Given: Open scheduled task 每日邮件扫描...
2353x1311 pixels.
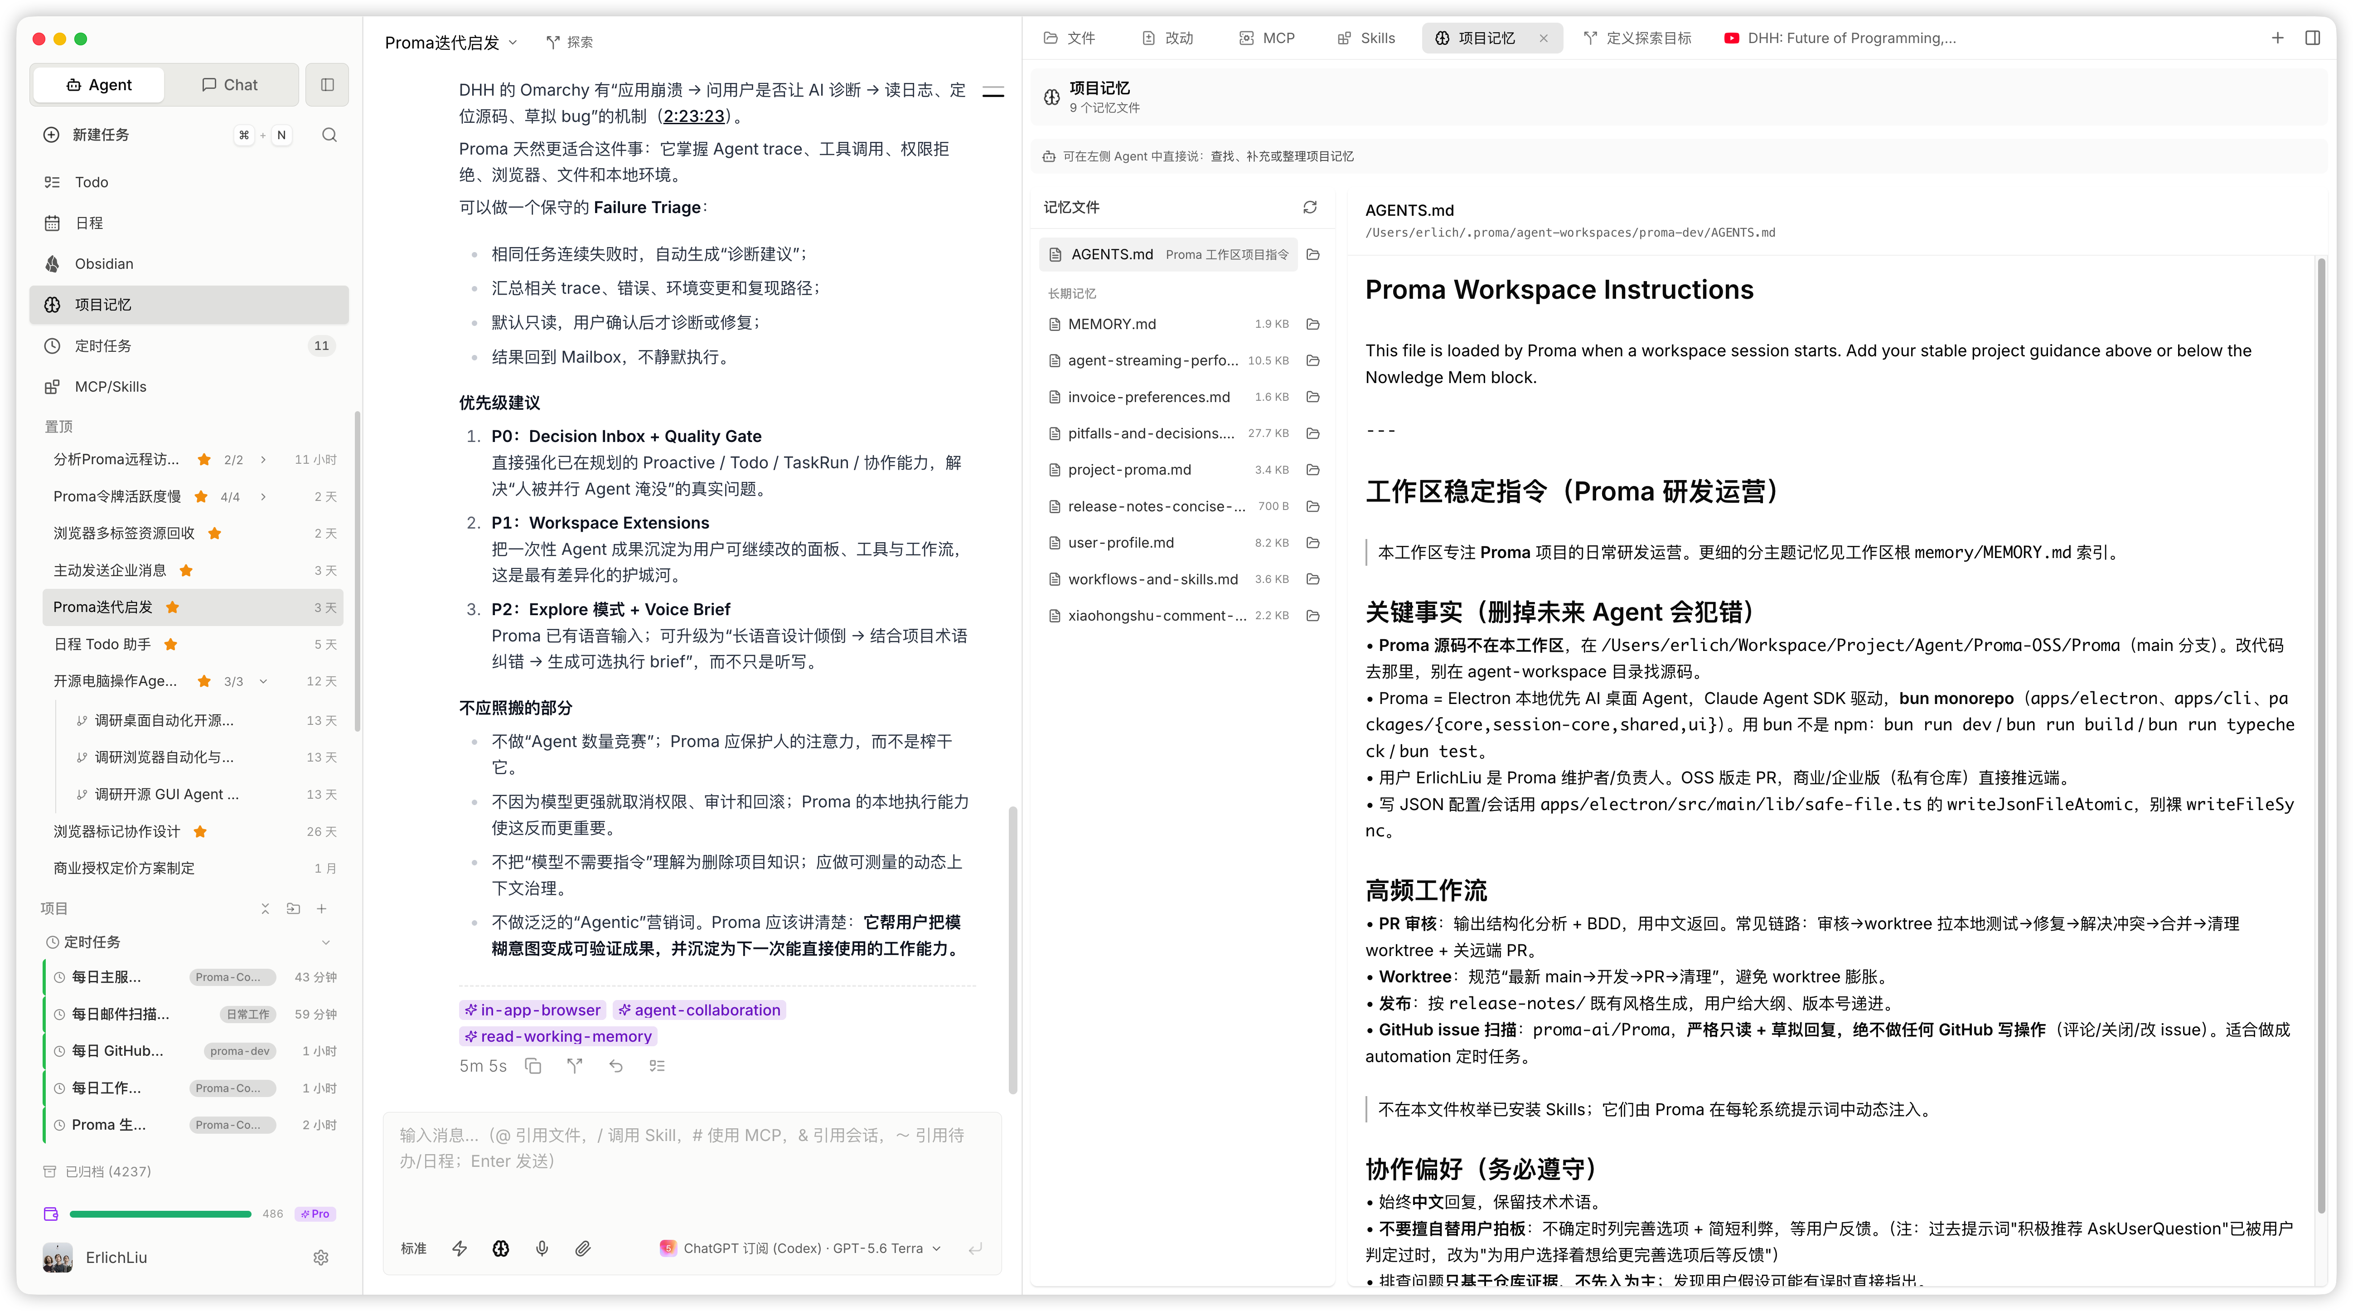Looking at the screenshot, I should [194, 1014].
